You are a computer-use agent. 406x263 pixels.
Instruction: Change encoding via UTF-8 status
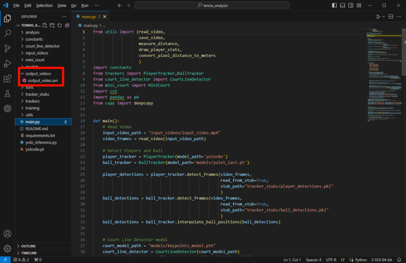coord(331,260)
